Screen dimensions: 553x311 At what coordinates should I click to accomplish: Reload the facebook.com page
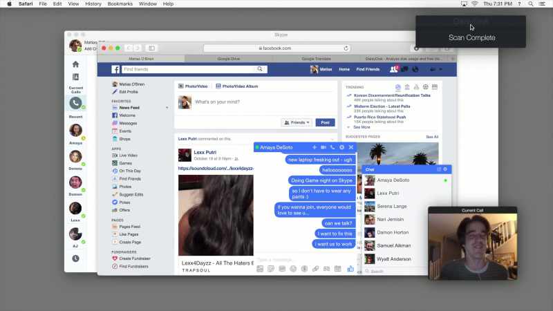pos(346,48)
